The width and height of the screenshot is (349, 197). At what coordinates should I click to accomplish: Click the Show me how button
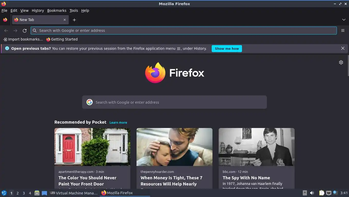point(227,48)
